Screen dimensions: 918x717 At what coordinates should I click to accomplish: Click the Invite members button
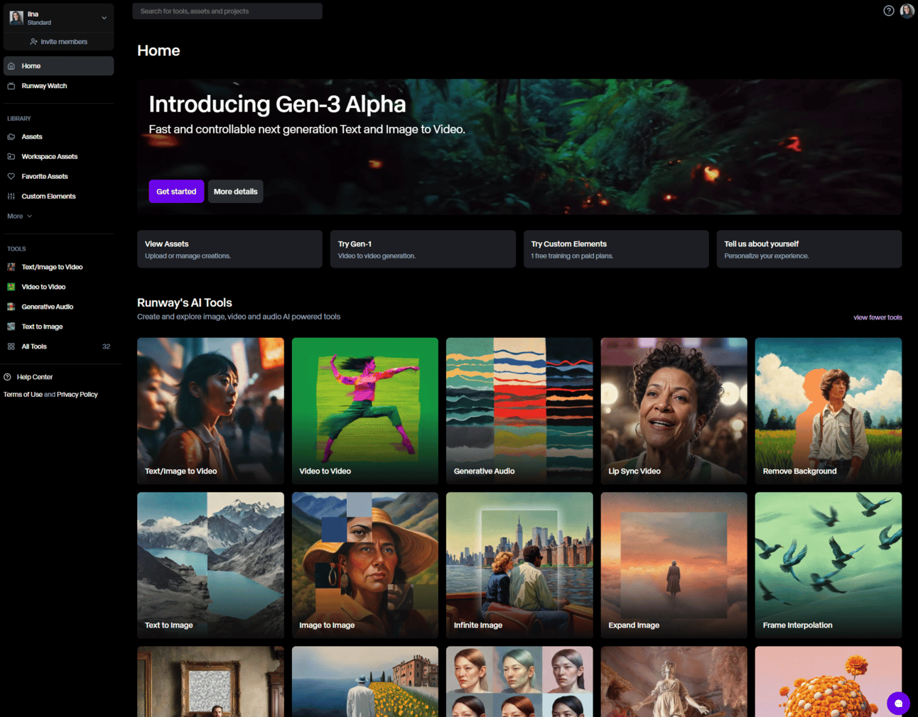point(58,42)
